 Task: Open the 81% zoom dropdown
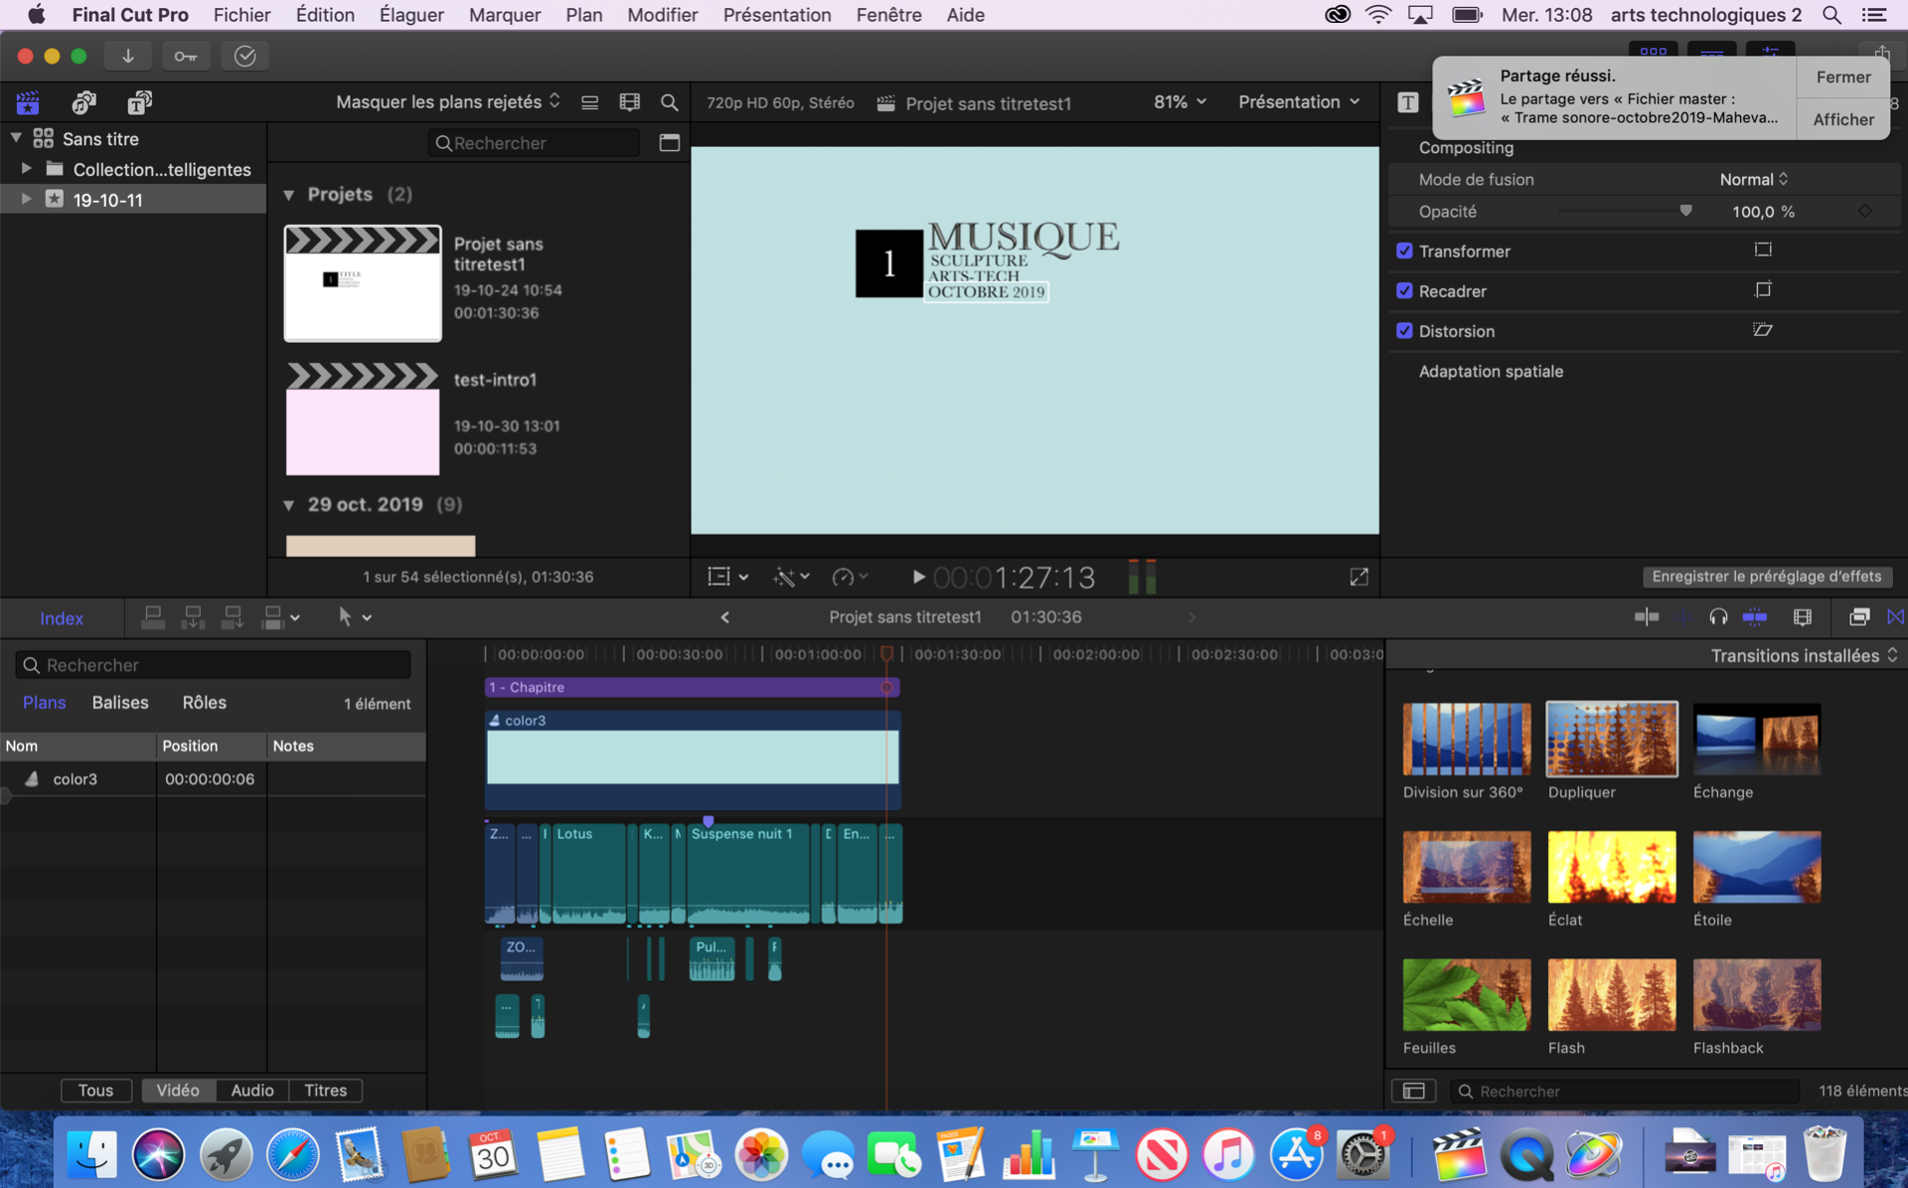(1180, 102)
